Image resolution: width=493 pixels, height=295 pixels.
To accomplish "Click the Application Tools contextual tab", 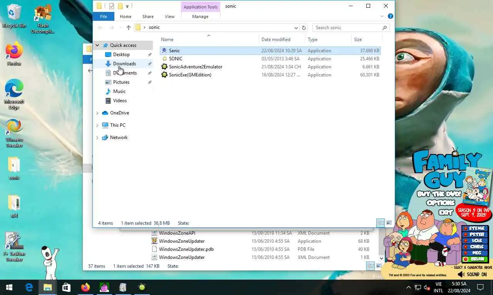I will [200, 7].
